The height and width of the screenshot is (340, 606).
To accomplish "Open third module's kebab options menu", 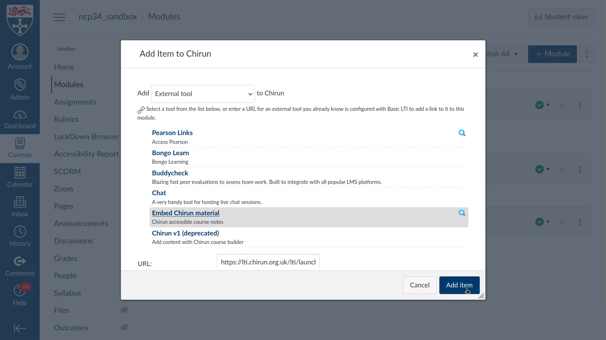I will click(x=579, y=222).
